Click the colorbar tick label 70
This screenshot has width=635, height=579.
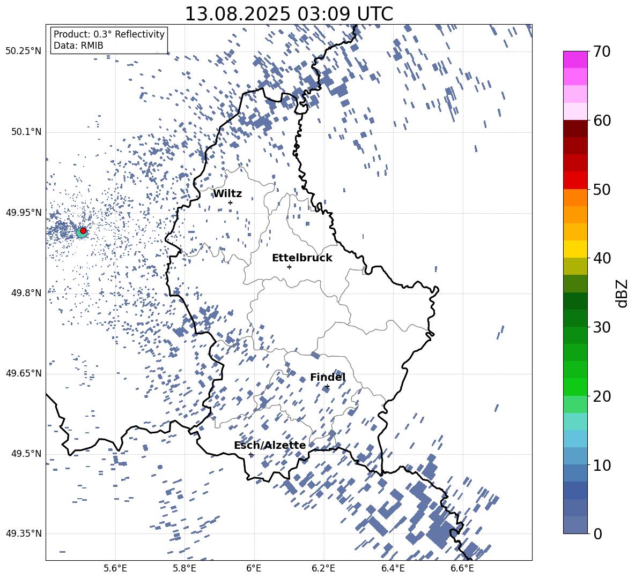point(602,51)
